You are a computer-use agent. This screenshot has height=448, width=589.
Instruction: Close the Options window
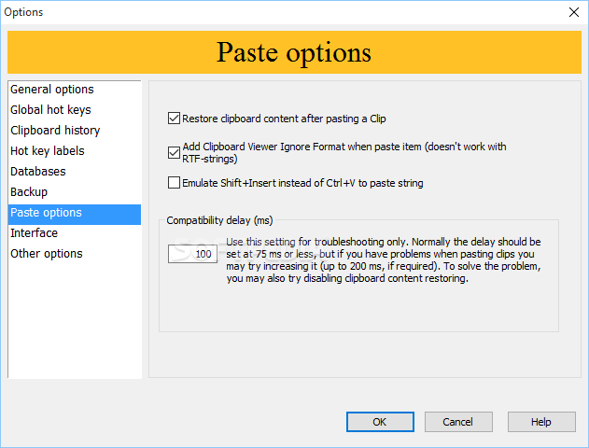coord(572,12)
